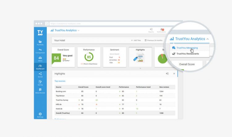Select the Performance tile
Image resolution: width=232 pixels, height=137 pixels.
click(x=89, y=57)
